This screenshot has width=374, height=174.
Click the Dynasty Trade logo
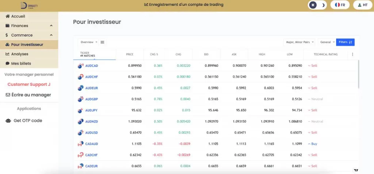click(29, 5)
